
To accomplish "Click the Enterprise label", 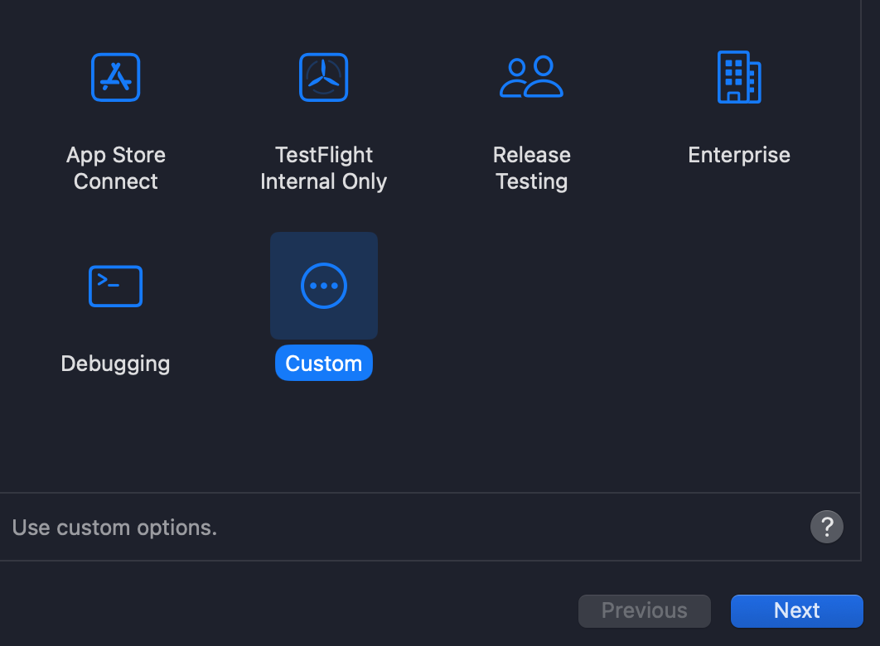I will [739, 155].
